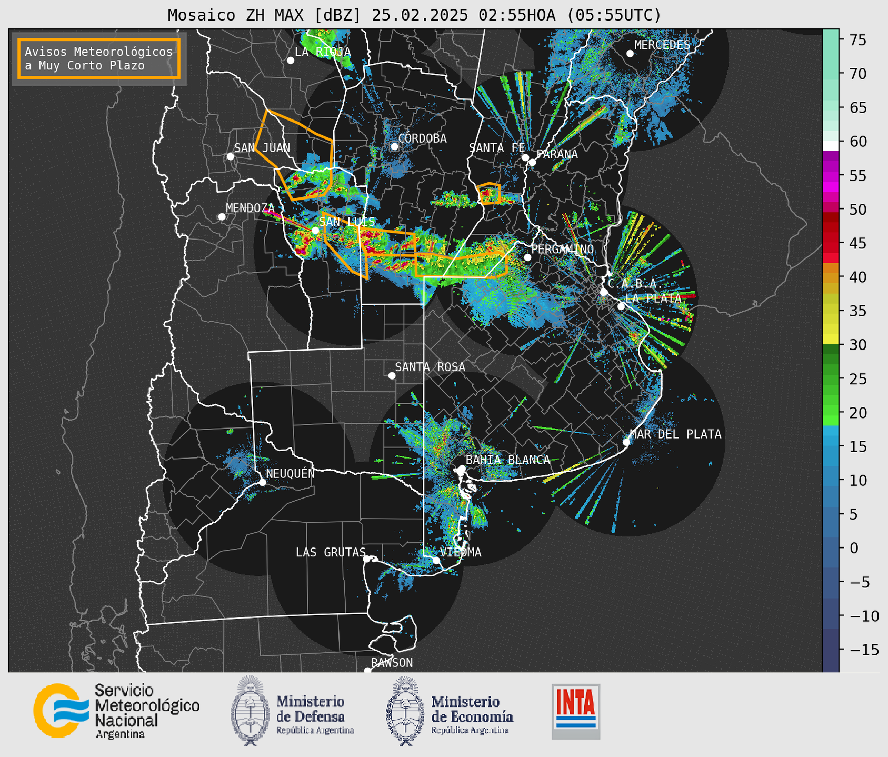Click the Ministerio de Economía text
The image size is (888, 757).
(472, 714)
